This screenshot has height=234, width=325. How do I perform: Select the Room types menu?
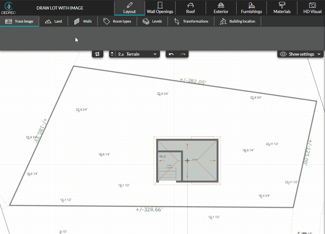(117, 21)
